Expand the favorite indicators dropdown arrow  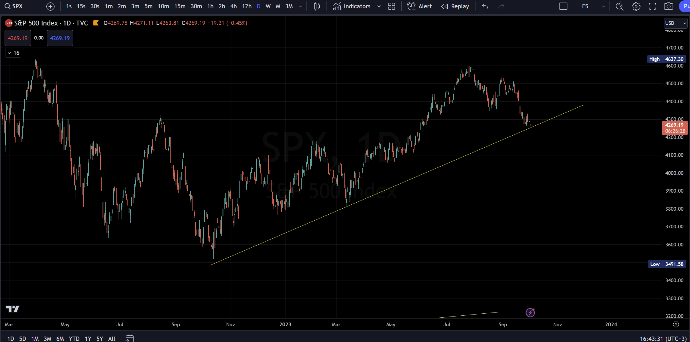click(x=379, y=6)
